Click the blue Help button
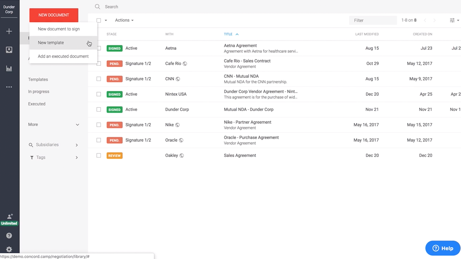Screen dimensions: 461x259 pos(443,248)
